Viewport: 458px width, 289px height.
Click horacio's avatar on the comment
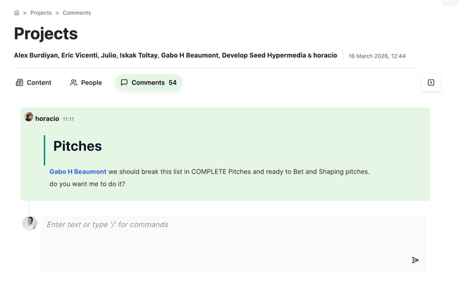[x=29, y=117]
